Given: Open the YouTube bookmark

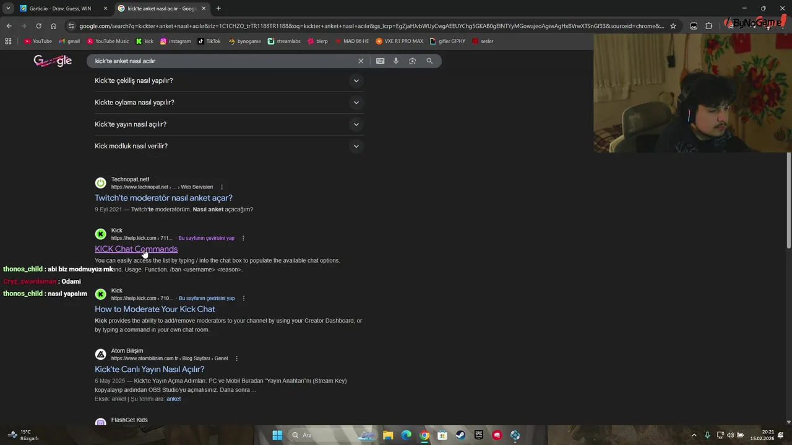Looking at the screenshot, I should pos(38,41).
